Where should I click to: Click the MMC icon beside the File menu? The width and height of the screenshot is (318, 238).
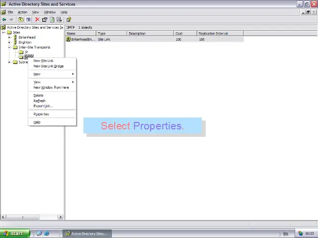point(3,12)
